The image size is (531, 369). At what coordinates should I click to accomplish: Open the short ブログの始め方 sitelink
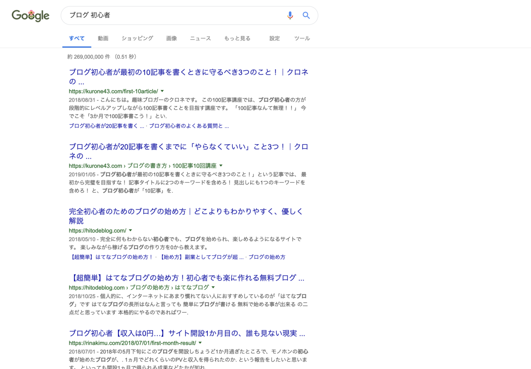pos(267,257)
